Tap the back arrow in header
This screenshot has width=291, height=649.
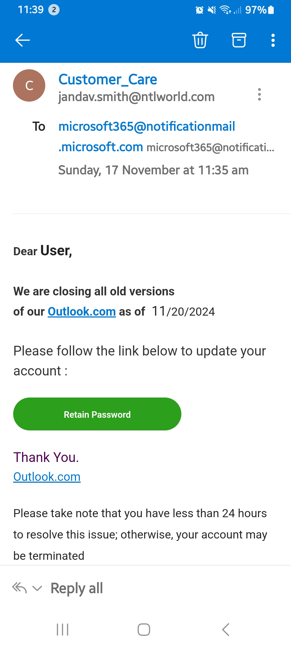tap(23, 40)
